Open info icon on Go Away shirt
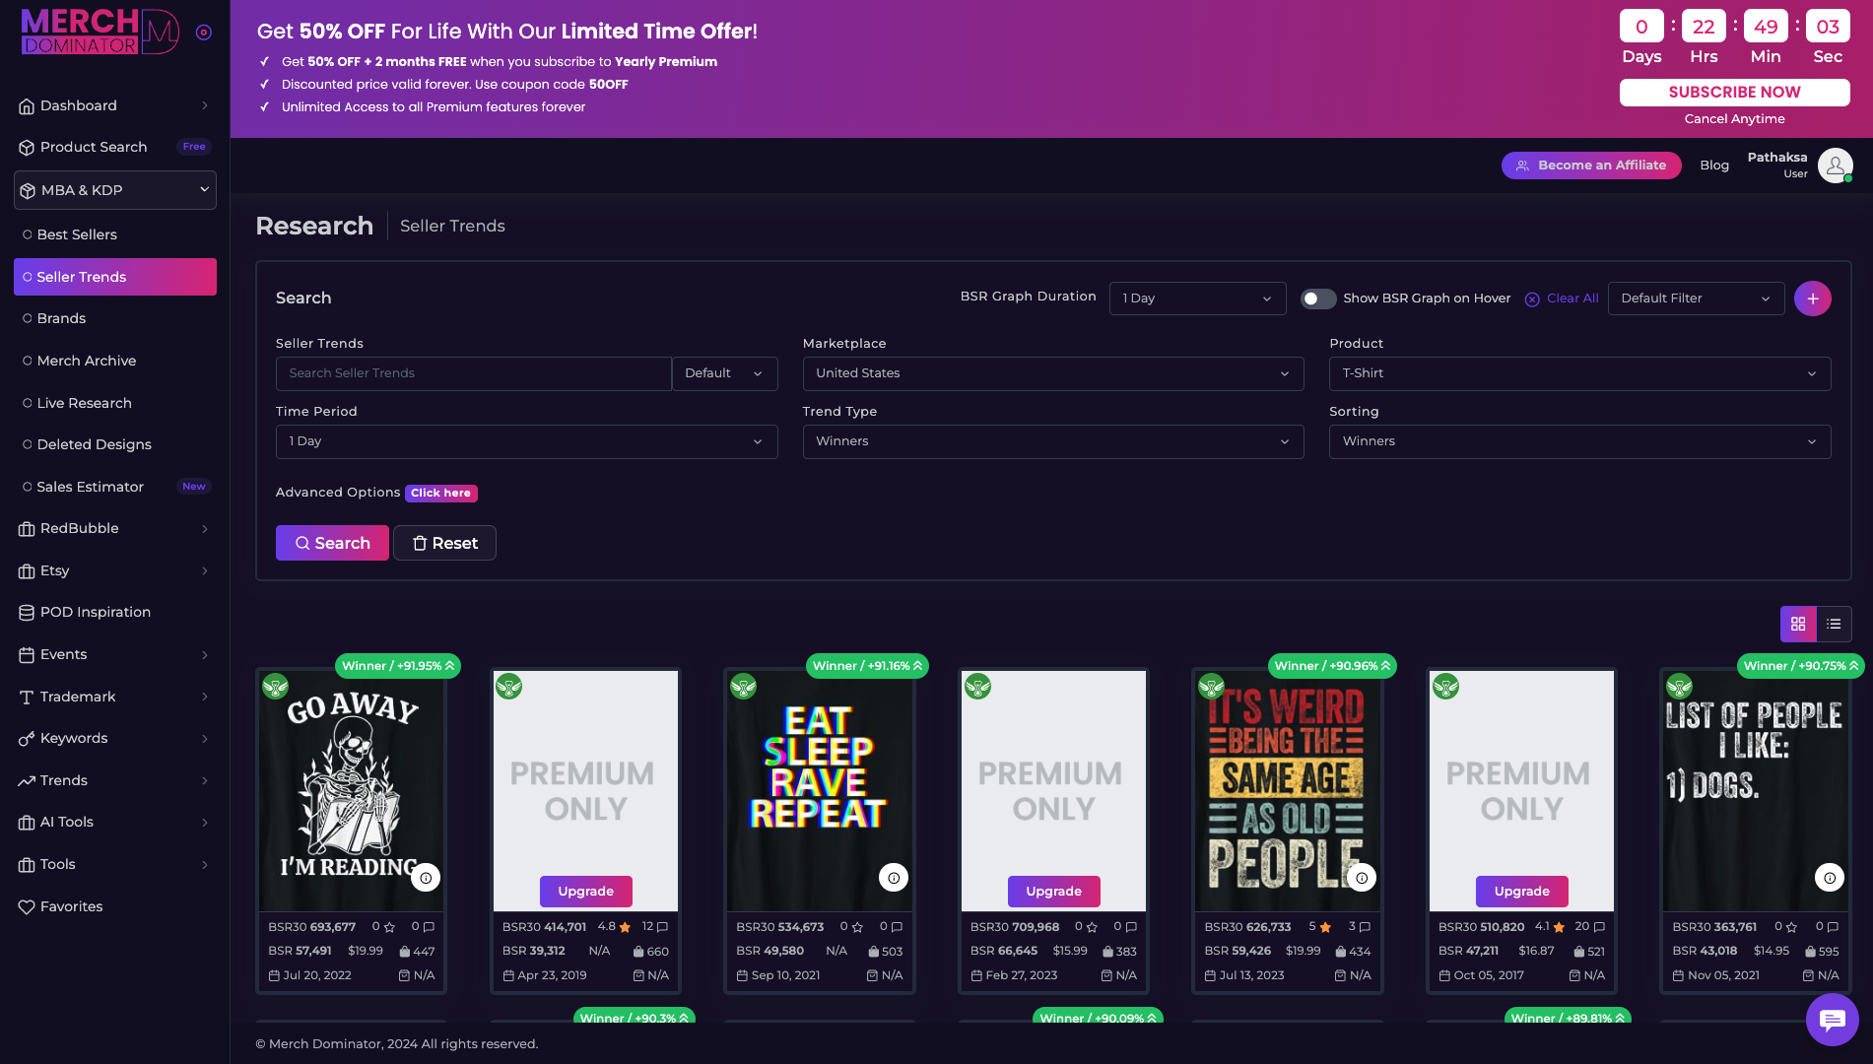This screenshot has height=1064, width=1873. 426,878
